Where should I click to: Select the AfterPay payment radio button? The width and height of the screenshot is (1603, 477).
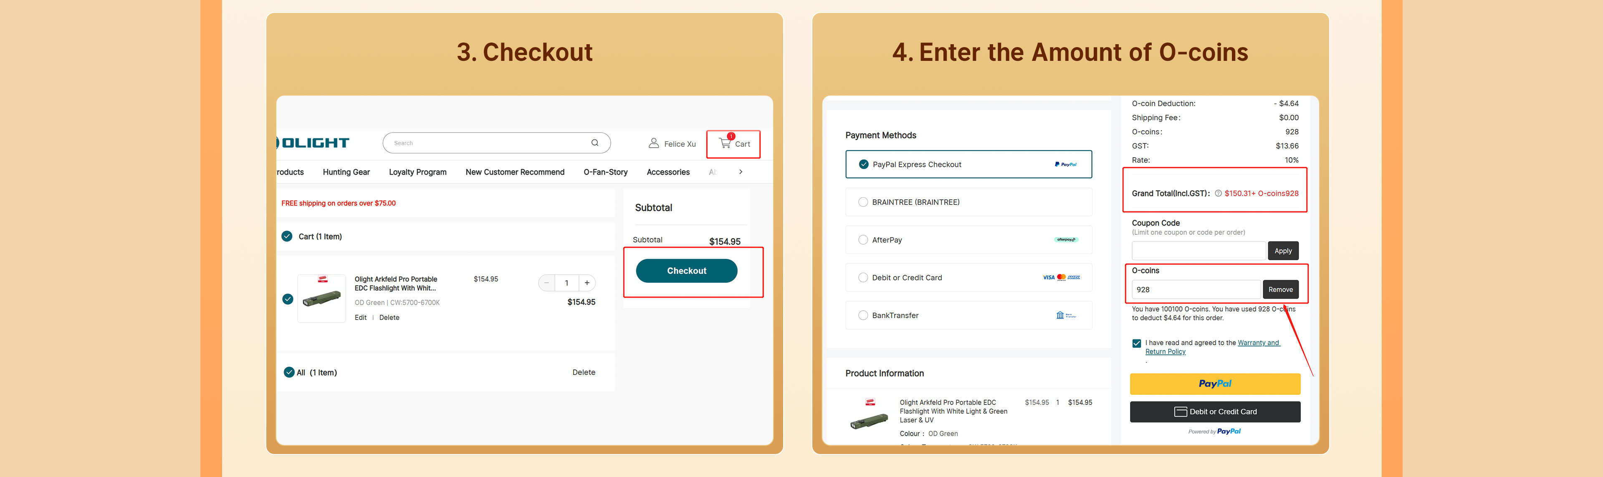(862, 240)
